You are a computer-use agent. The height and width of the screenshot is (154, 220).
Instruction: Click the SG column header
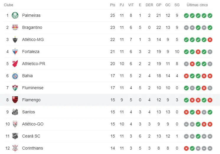[177, 5]
